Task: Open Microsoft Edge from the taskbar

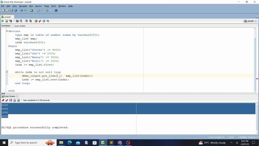Action: [x=70, y=142]
